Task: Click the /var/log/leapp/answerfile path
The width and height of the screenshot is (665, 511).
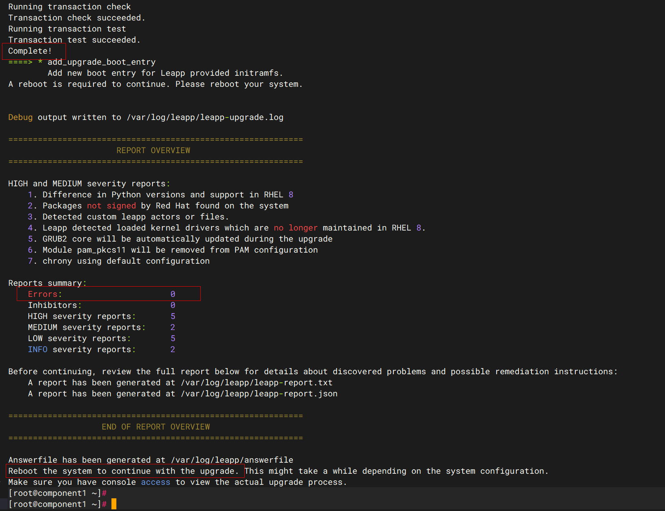Action: click(232, 460)
